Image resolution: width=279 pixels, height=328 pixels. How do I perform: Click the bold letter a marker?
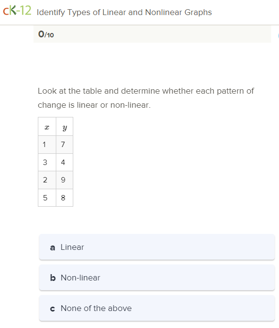pos(52,247)
